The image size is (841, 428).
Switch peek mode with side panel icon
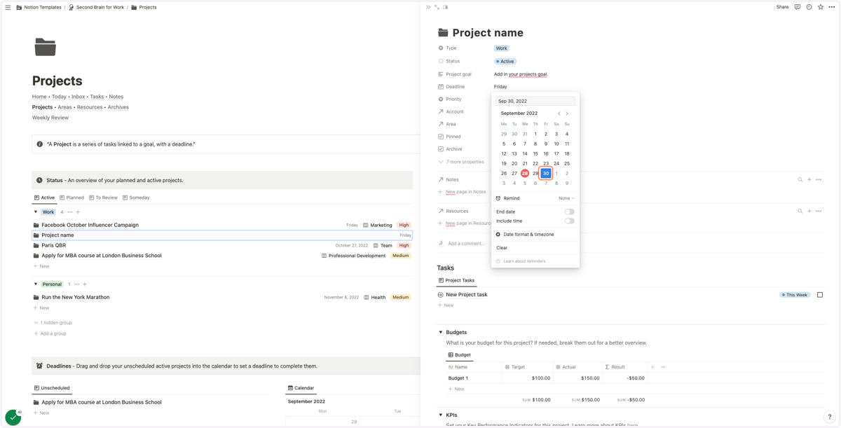coord(446,7)
